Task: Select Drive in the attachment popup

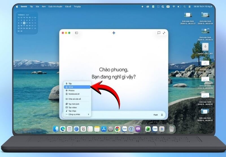Action: click(x=77, y=87)
